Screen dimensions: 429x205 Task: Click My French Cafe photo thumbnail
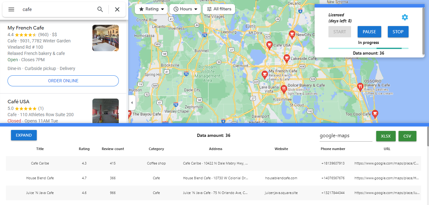pos(106,38)
